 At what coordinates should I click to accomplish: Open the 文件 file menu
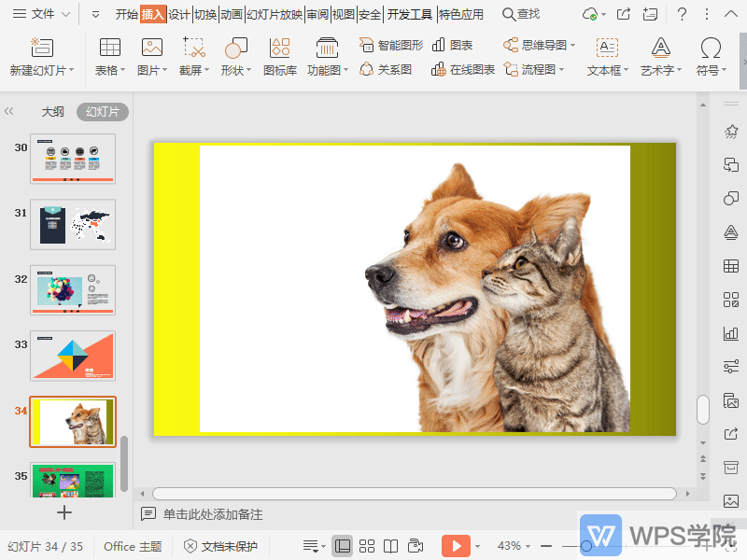pyautogui.click(x=42, y=14)
